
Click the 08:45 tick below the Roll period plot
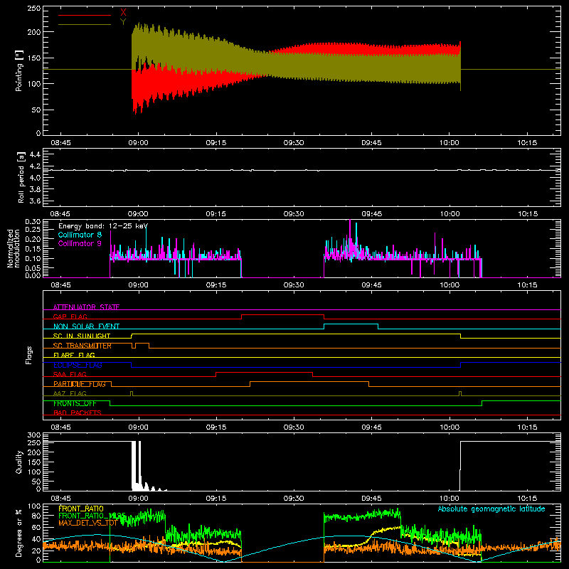point(60,214)
